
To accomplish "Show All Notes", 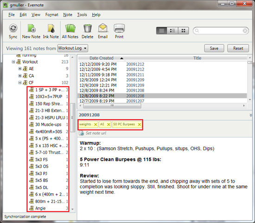I will pos(70,31).
